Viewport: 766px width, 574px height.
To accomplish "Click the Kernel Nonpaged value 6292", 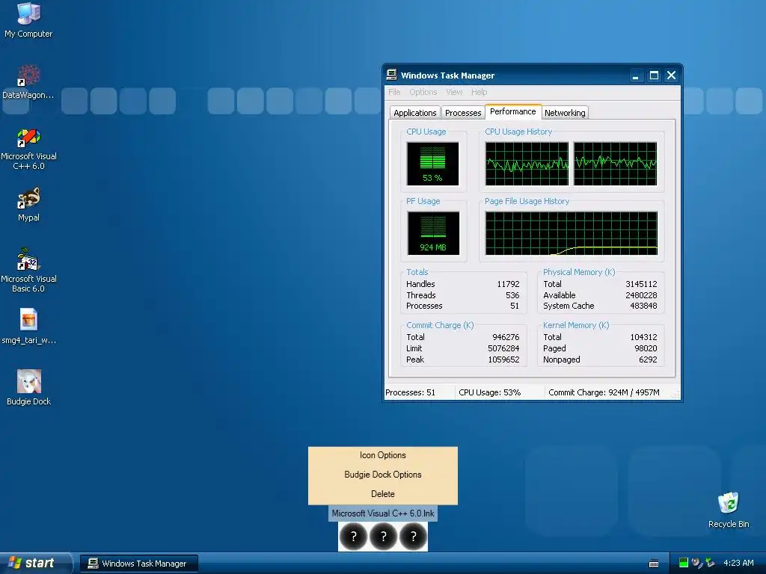I will pyautogui.click(x=648, y=359).
